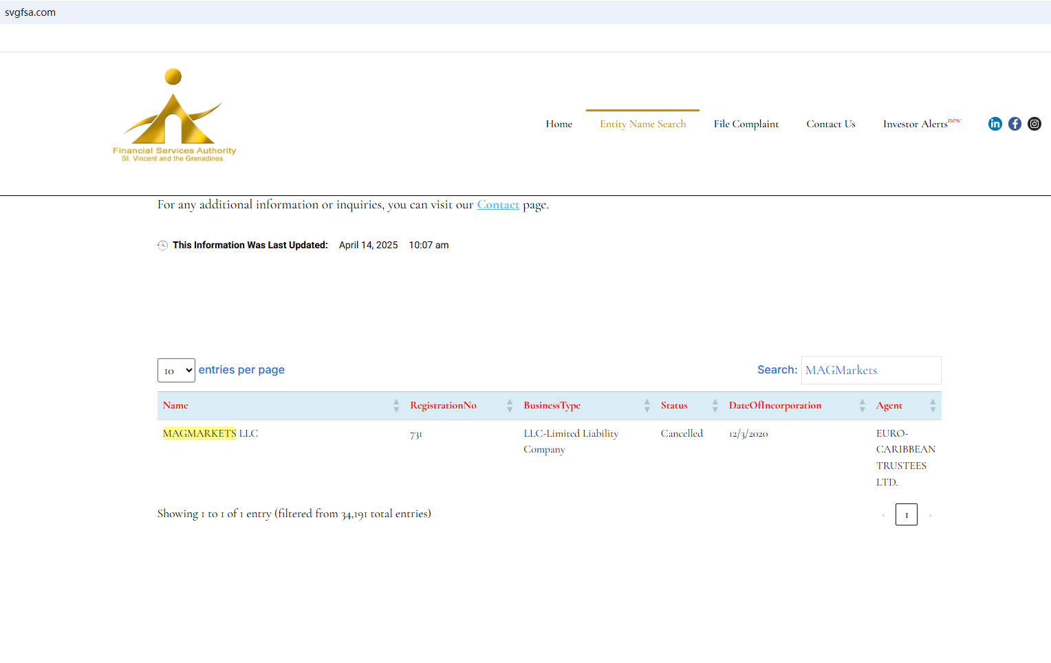Click the Search input field

point(871,371)
